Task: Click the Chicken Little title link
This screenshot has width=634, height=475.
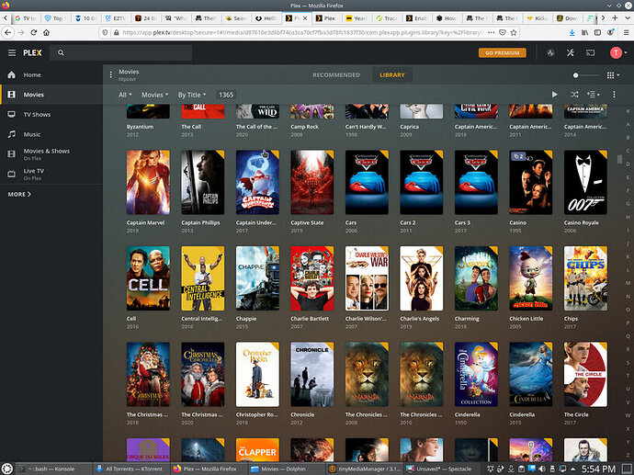Action: coord(526,319)
